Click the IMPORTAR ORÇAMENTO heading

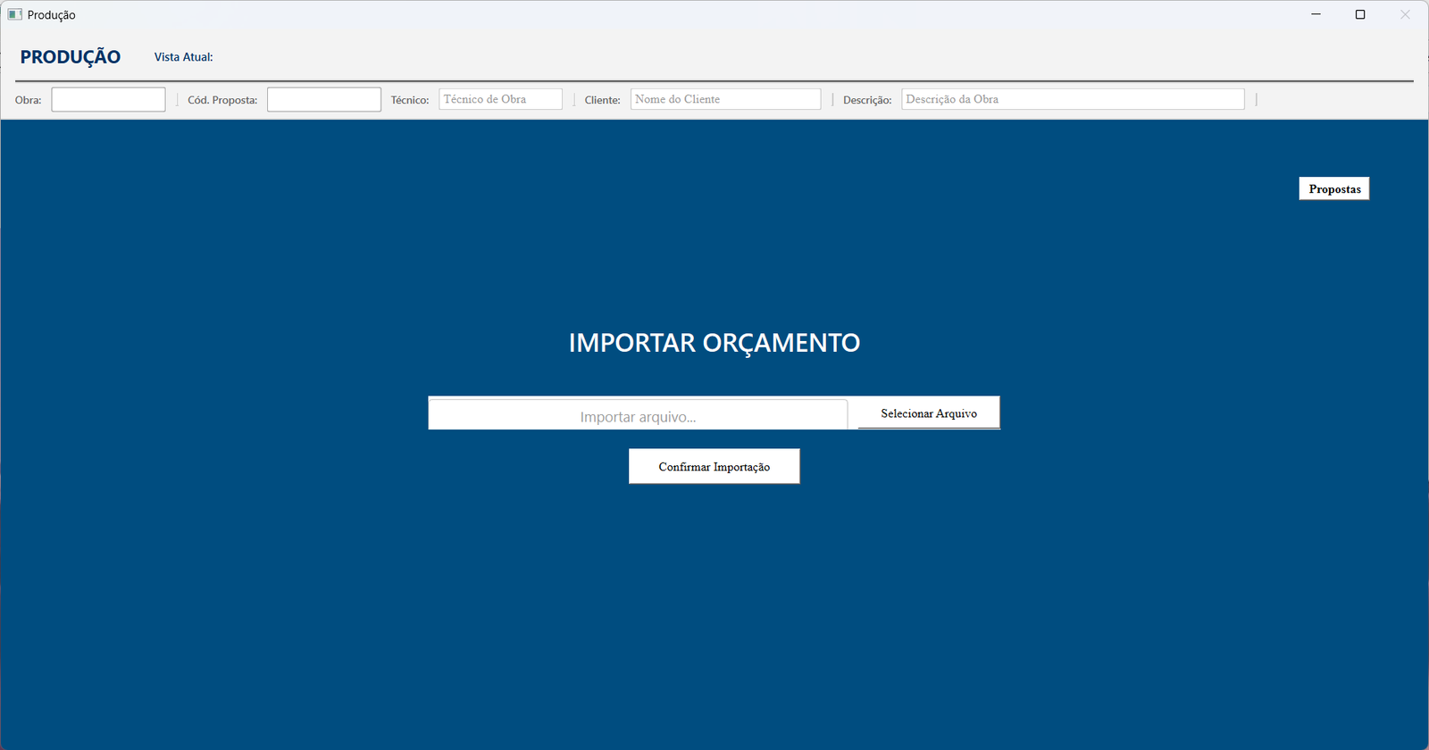click(714, 343)
